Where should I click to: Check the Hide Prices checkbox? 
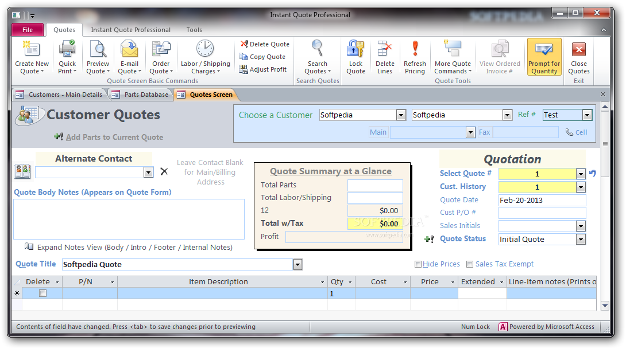[x=418, y=264]
